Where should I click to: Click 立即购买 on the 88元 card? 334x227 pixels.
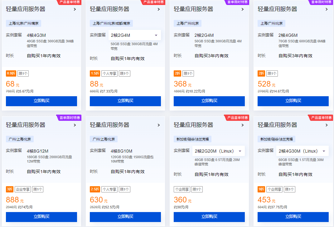click(125, 101)
